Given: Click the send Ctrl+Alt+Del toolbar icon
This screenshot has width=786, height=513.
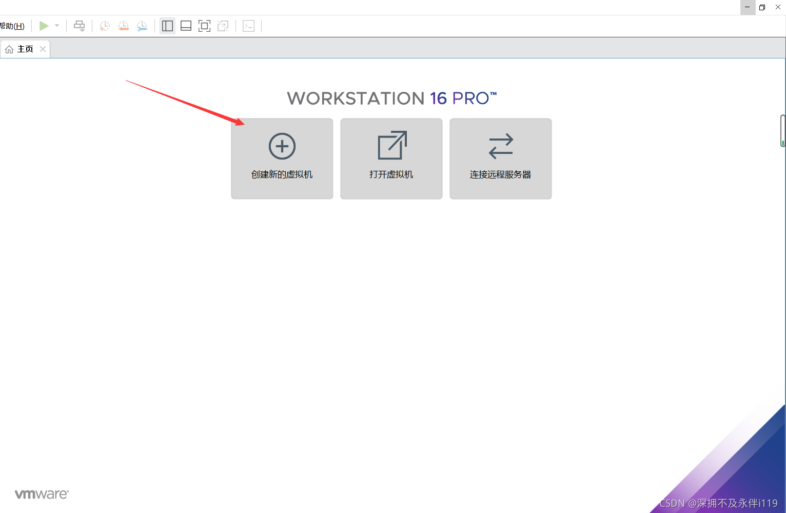Looking at the screenshot, I should coord(79,26).
